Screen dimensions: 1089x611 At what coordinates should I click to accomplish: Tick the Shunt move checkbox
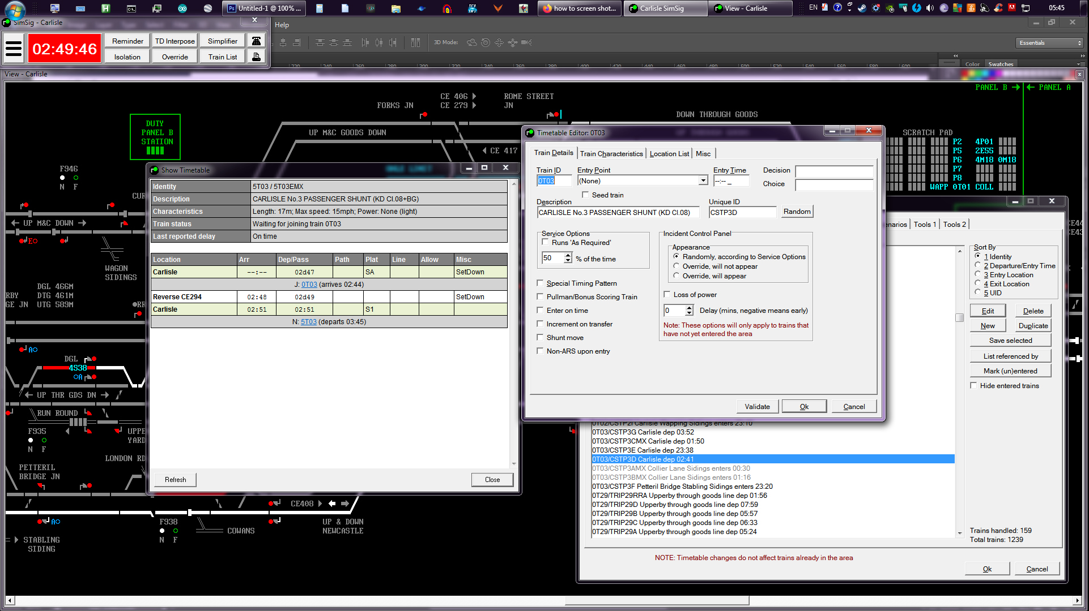click(540, 337)
